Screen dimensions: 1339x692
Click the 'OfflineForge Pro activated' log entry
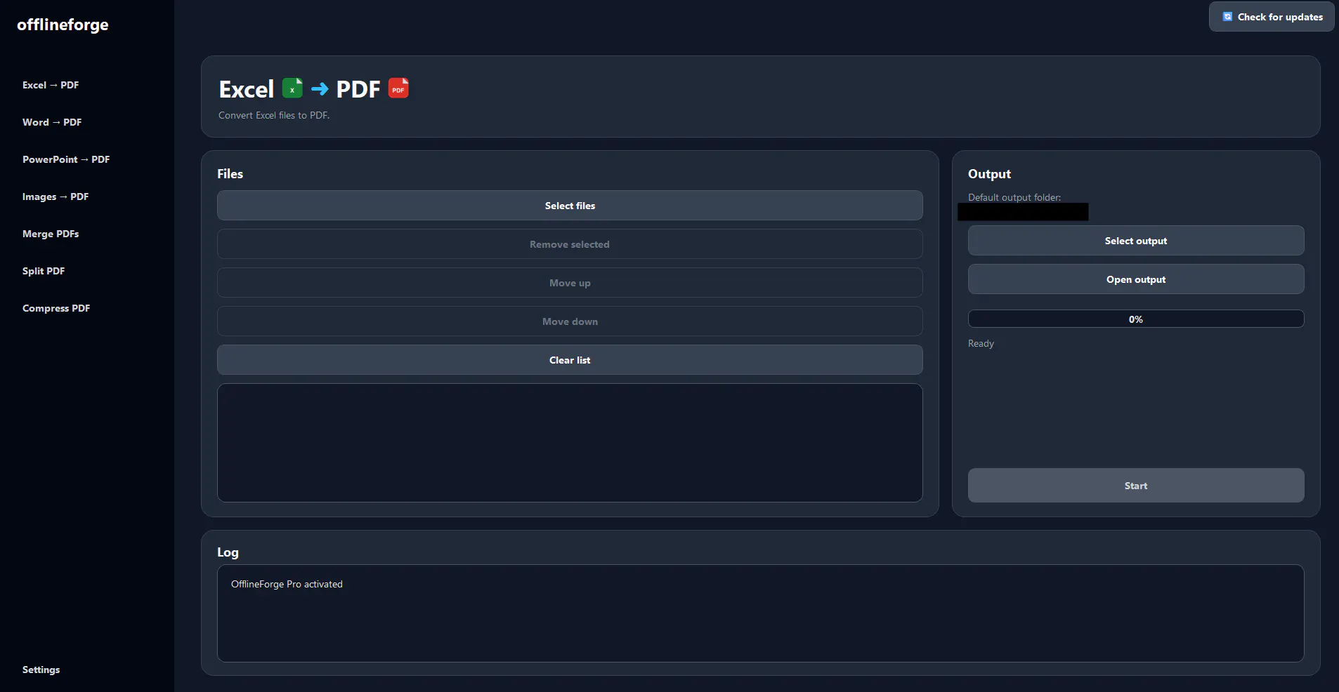287,584
